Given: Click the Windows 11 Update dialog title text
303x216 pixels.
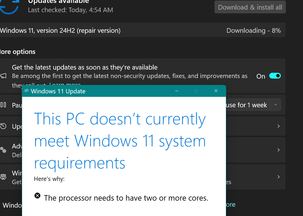Looking at the screenshot, I should point(58,91).
